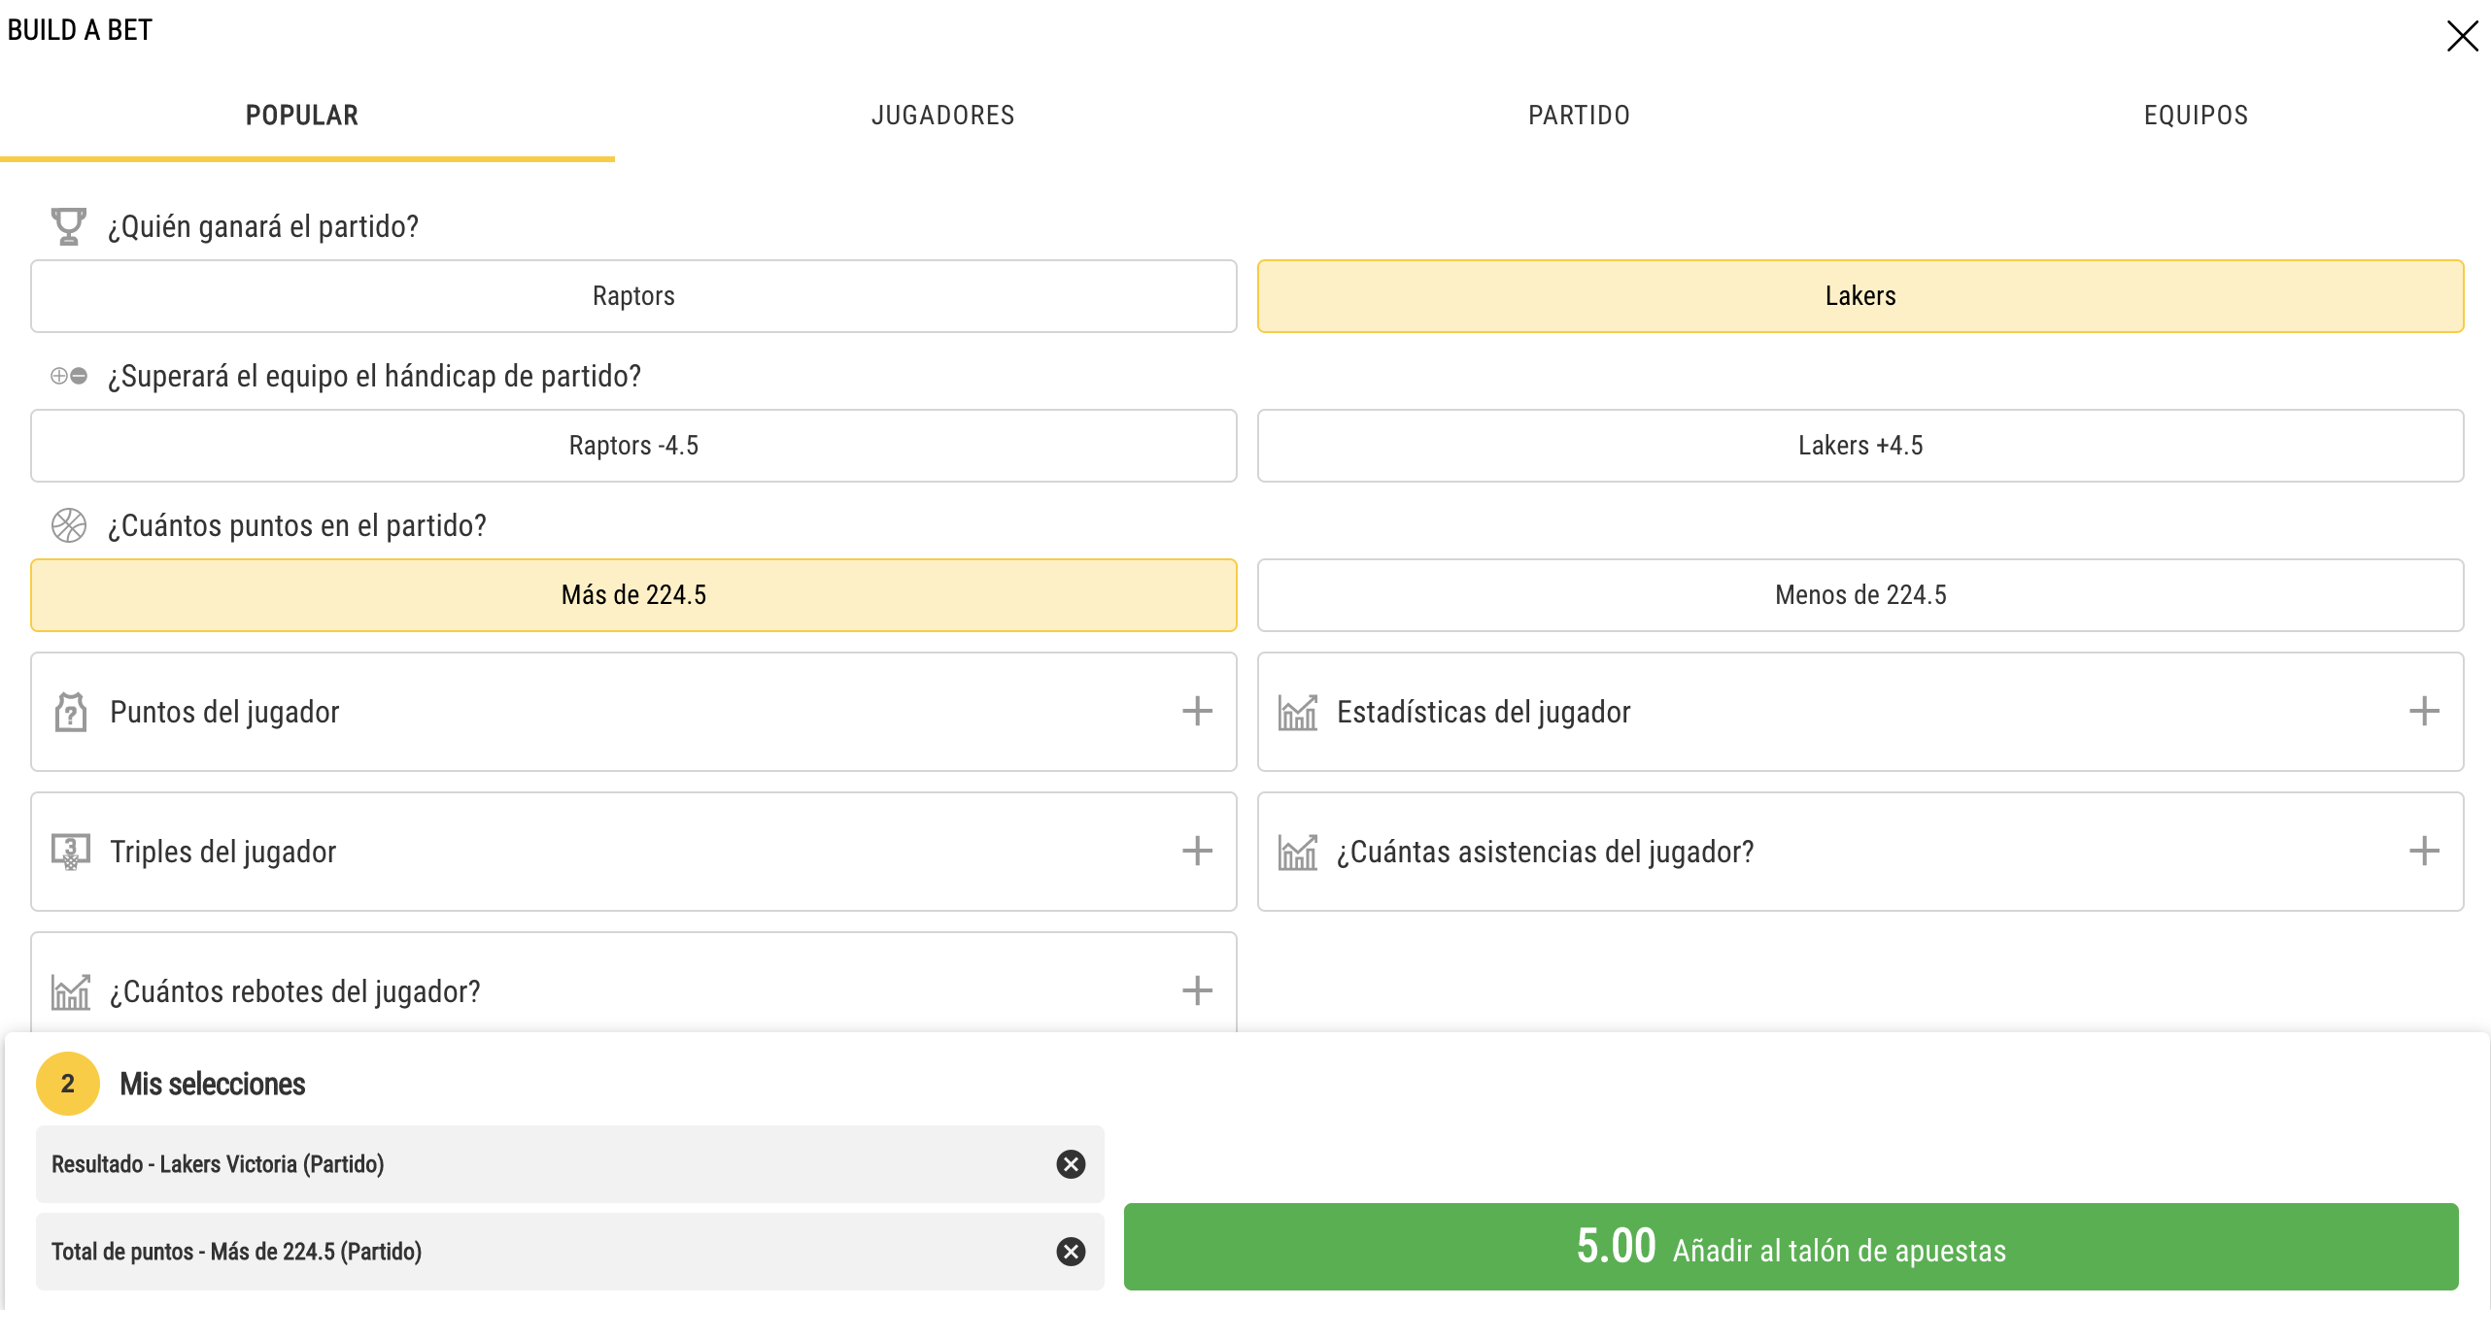Click the ¿Quién ganará el partido? question text
Viewport: 2491px width, 1340px height.
pyautogui.click(x=263, y=226)
